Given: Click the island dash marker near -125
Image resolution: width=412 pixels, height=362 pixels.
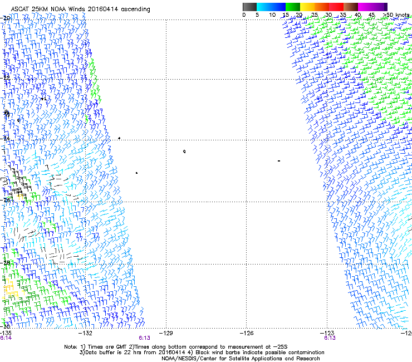Looking at the screenshot, I should [279, 160].
